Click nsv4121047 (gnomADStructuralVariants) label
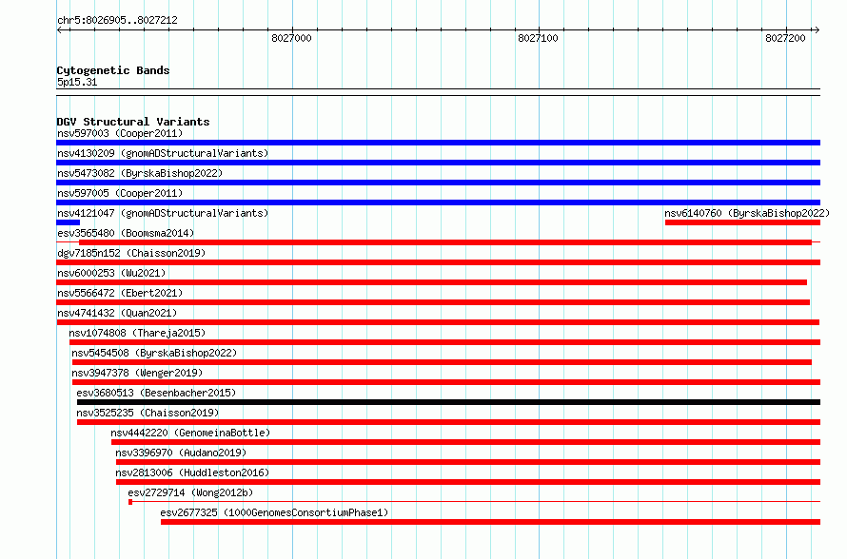This screenshot has width=847, height=559. (163, 213)
